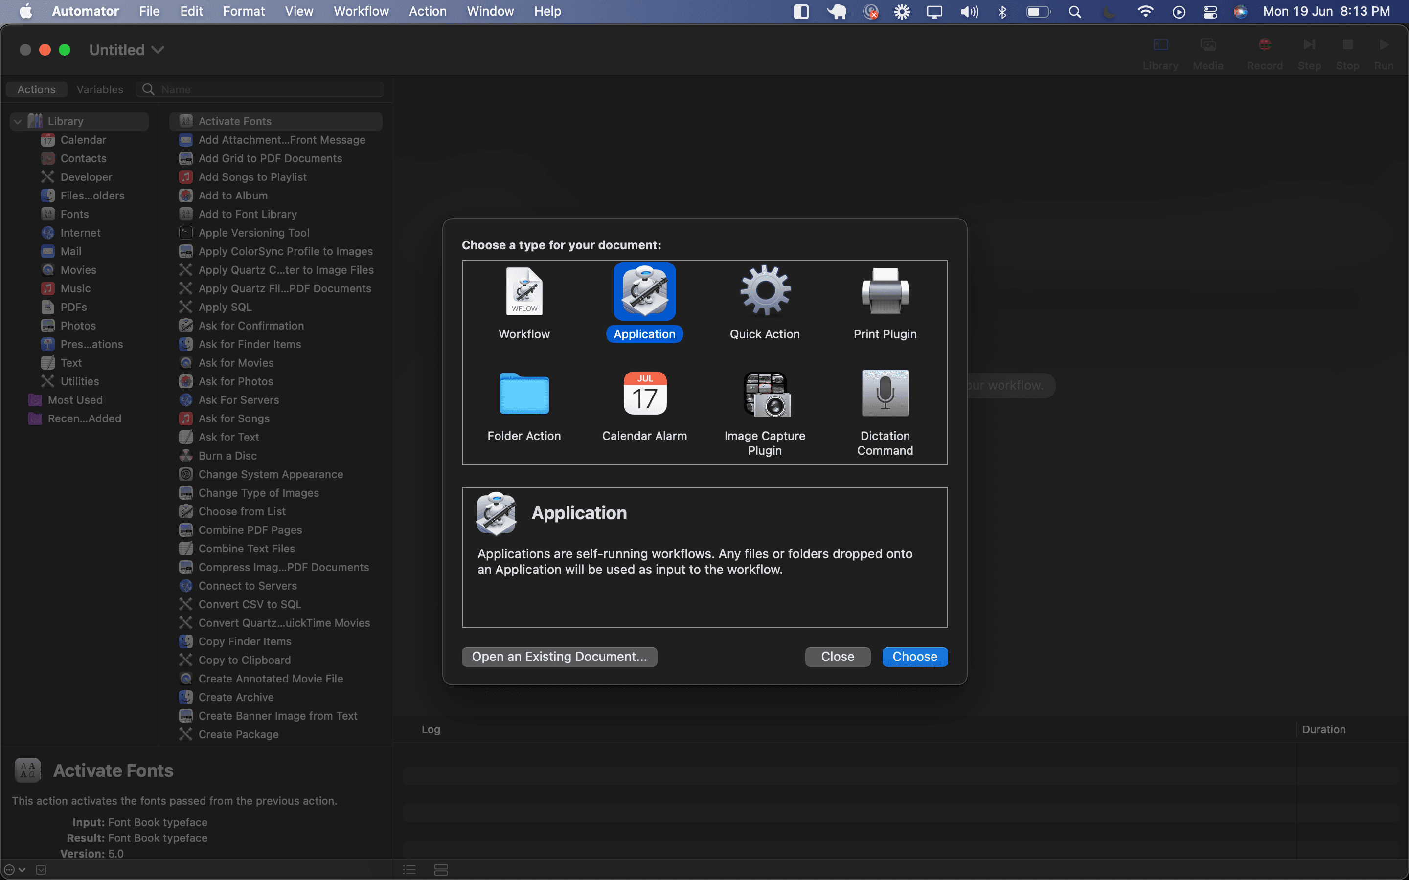Viewport: 1409px width, 880px height.
Task: Select the Application document type icon
Action: (x=644, y=291)
